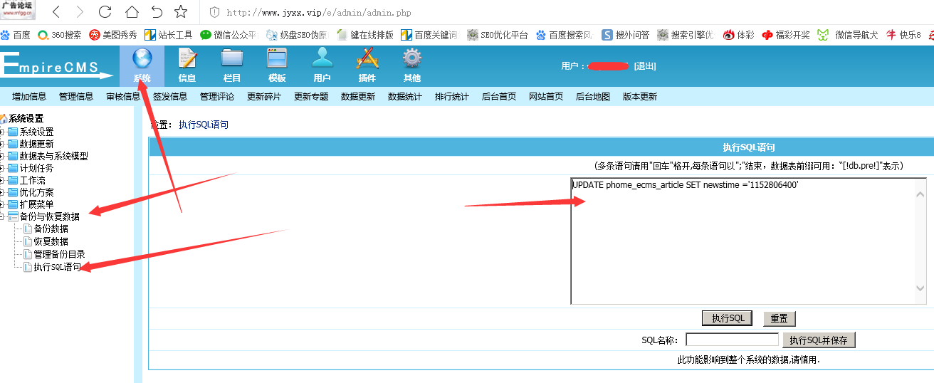The height and width of the screenshot is (383, 934).
Task: Open 百度关键词 bookmark
Action: click(429, 35)
